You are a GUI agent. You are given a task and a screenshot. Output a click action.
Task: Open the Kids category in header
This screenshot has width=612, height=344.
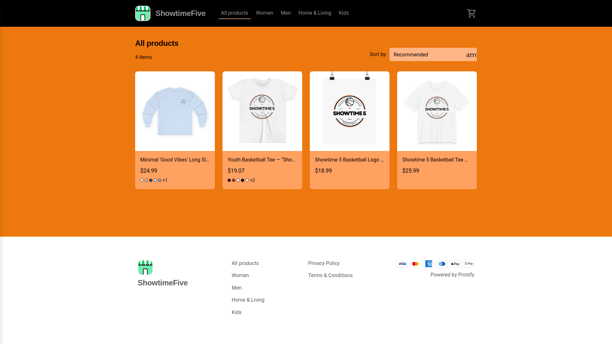344,13
